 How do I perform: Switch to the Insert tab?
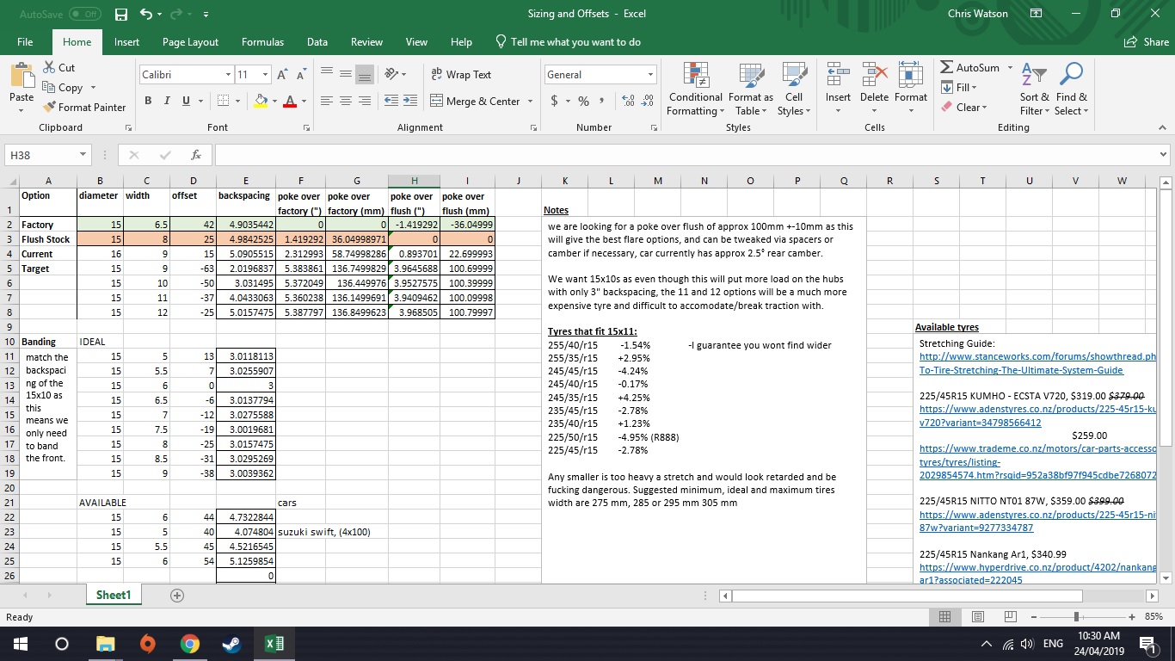[x=126, y=41]
